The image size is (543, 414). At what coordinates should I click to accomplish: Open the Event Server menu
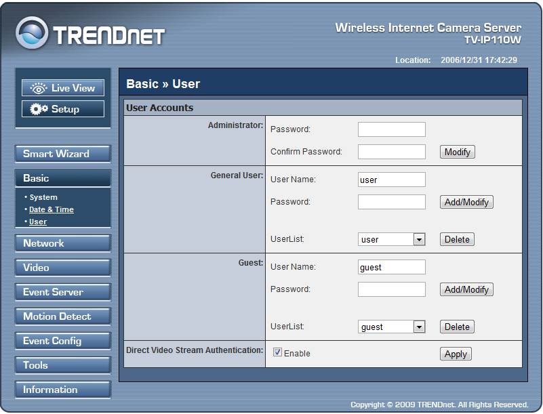click(62, 292)
